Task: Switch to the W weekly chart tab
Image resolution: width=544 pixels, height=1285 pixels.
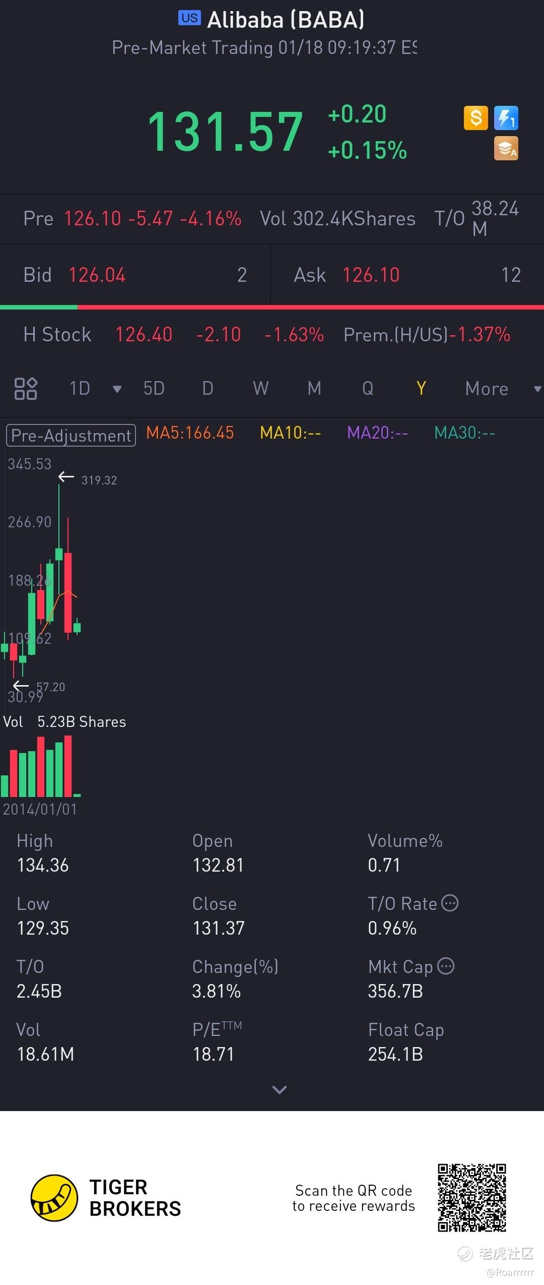Action: 260,389
